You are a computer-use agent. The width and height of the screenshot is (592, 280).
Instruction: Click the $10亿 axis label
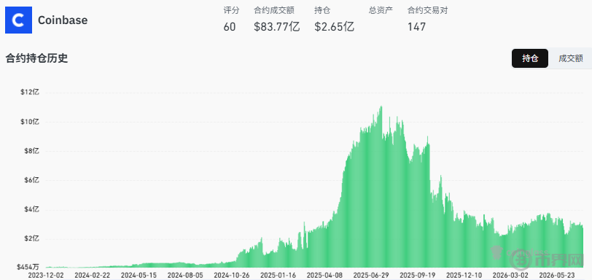pos(30,122)
